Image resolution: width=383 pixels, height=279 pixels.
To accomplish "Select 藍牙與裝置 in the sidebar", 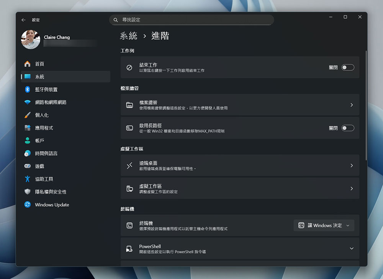I will [65, 89].
